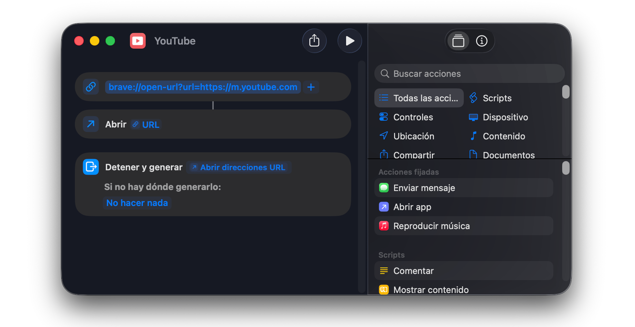The width and height of the screenshot is (635, 327).
Task: Click the Abrir action arrow icon
Action: click(91, 124)
